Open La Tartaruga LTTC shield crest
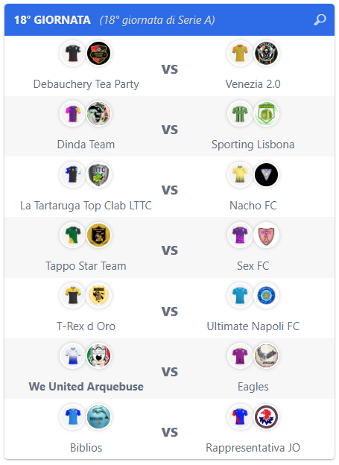339x465 pixels. pos(99,174)
